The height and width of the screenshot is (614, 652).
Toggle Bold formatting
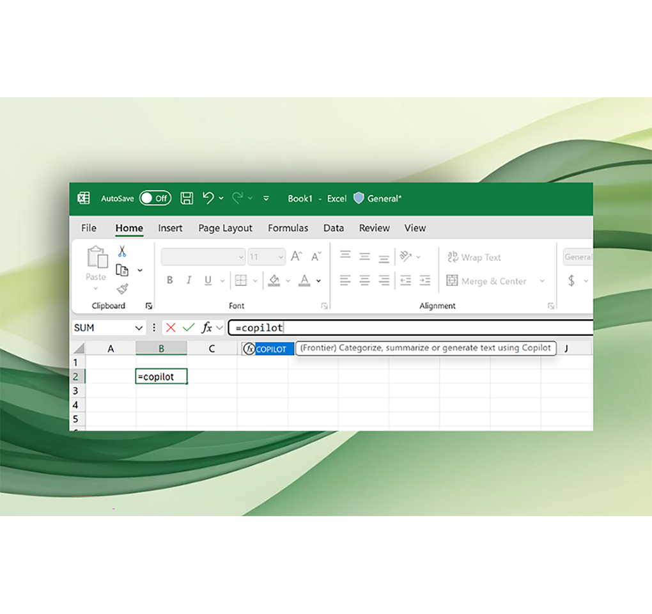click(x=169, y=280)
